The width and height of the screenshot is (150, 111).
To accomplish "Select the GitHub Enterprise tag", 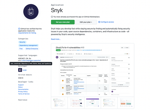I will [32, 49].
